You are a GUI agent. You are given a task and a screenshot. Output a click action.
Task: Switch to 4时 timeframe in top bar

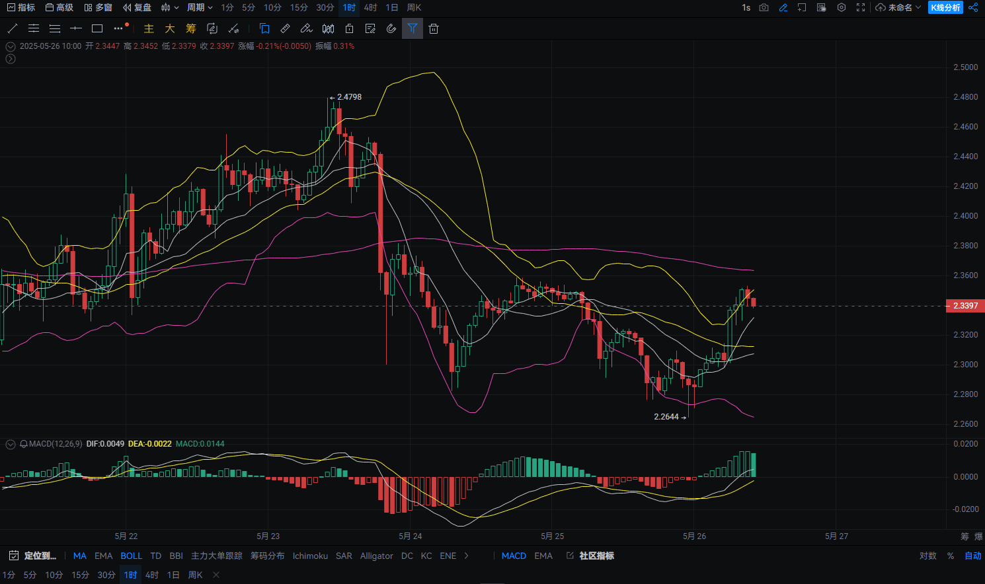[370, 7]
